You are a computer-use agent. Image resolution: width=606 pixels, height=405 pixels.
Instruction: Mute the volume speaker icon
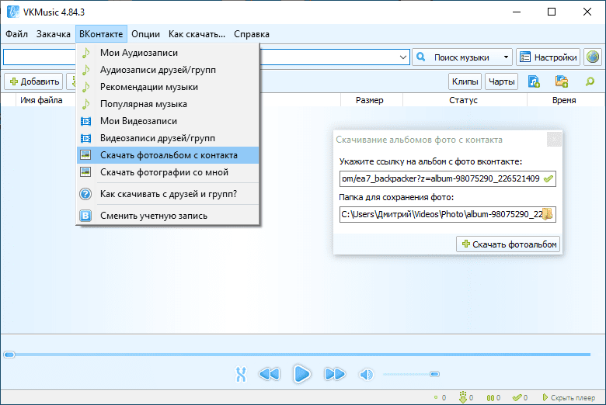pos(366,374)
